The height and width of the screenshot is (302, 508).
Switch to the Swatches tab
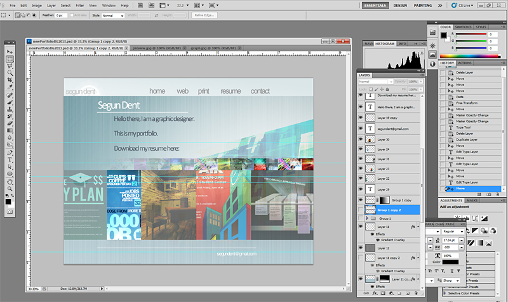click(463, 27)
